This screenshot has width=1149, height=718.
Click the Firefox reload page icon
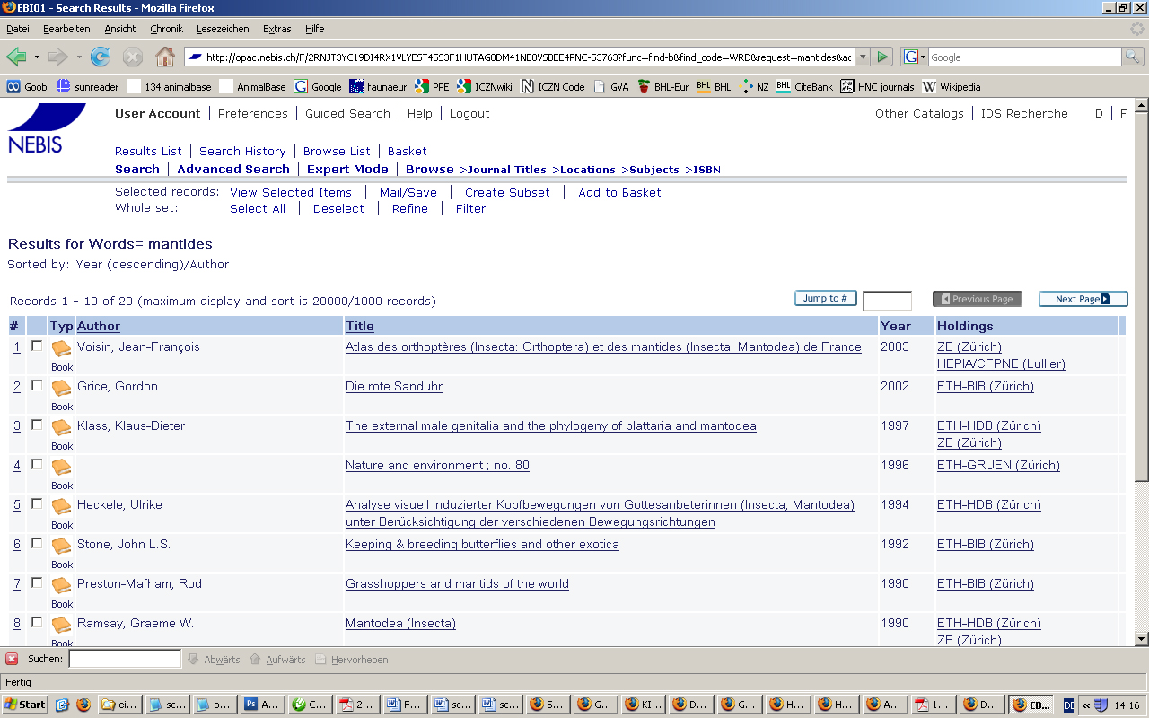coord(101,57)
